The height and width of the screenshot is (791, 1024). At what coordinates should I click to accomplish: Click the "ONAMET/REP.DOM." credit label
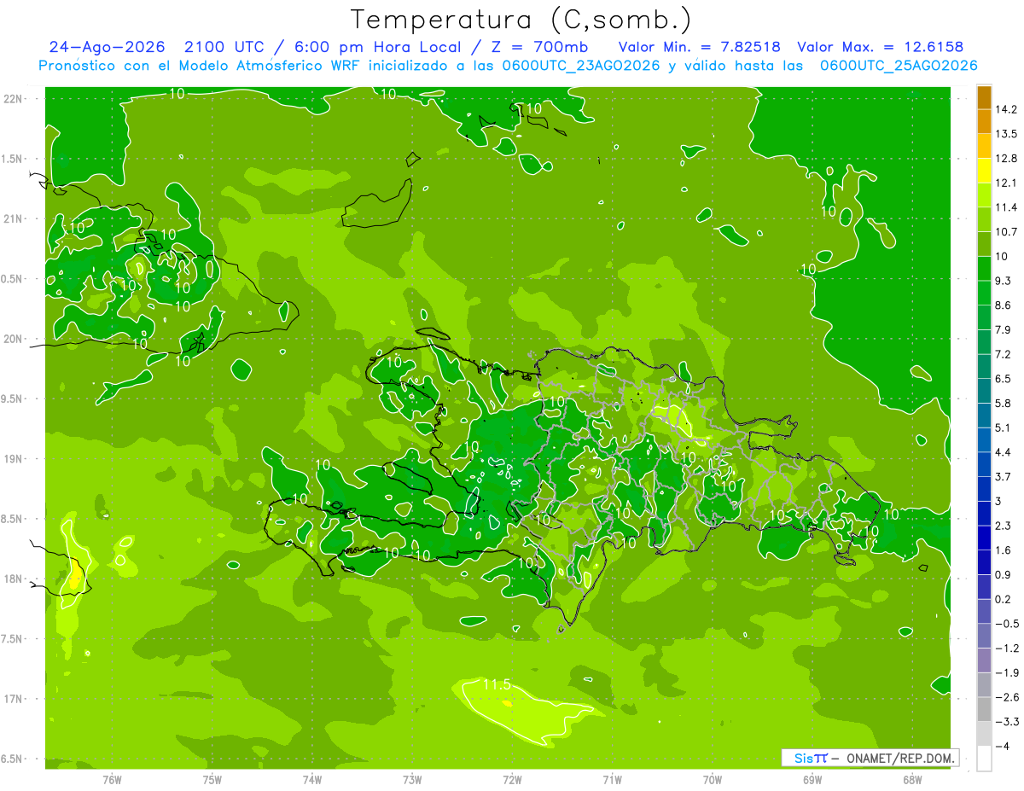[x=902, y=758]
